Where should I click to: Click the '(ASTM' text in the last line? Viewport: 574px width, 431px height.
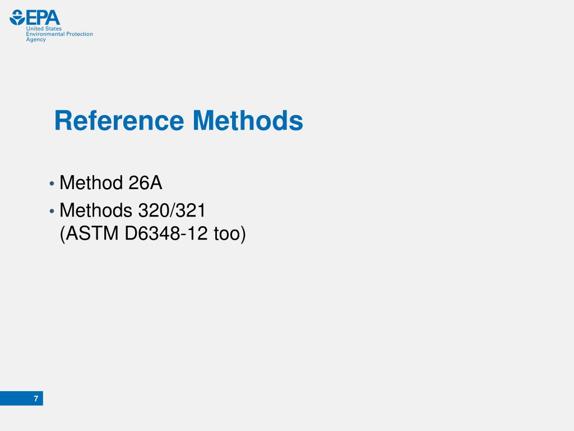(89, 233)
